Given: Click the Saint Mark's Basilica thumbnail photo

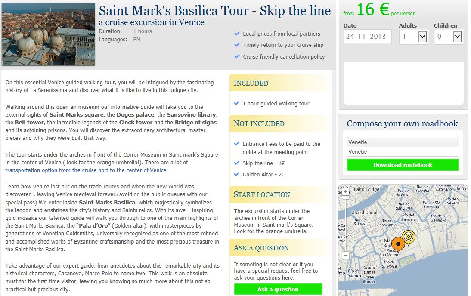Looking at the screenshot, I should click(x=48, y=34).
